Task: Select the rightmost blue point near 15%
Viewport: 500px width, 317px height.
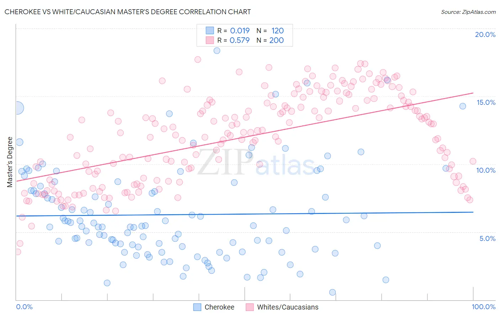Action: tap(463, 106)
